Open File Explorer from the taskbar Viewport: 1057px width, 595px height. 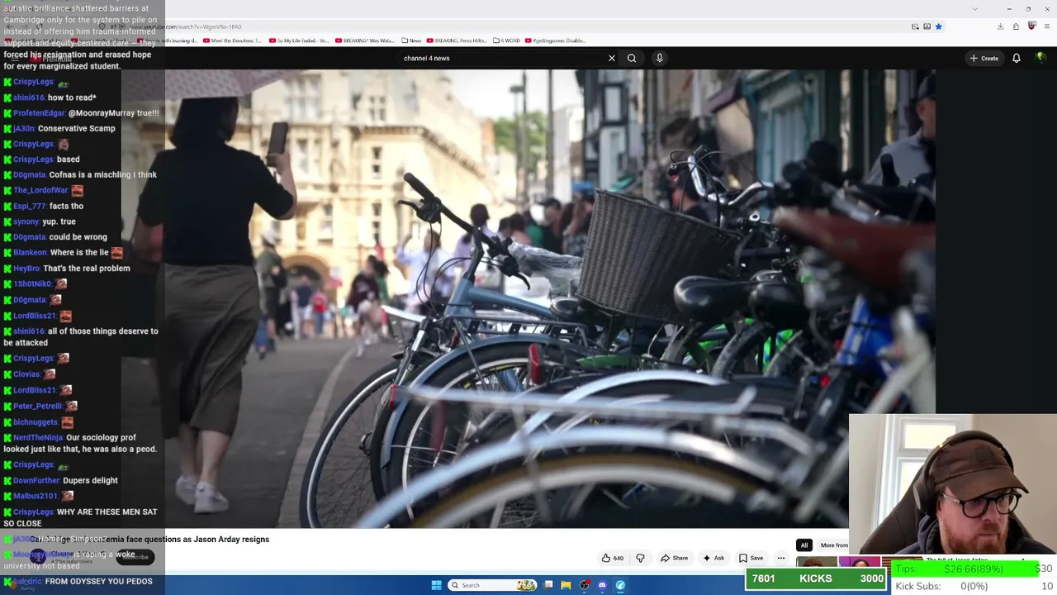[566, 585]
